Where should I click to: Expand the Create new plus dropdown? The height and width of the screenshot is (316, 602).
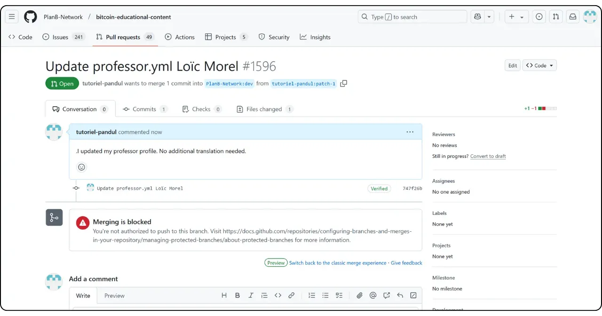pos(516,17)
